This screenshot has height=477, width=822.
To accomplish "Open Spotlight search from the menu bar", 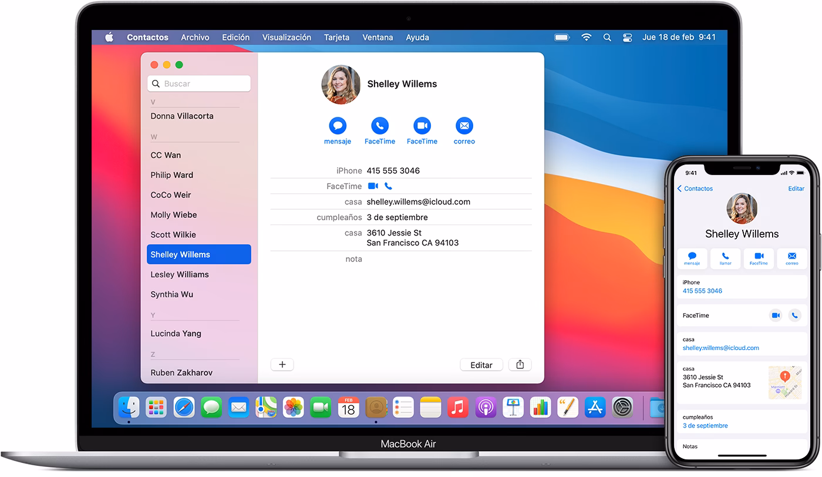I will click(607, 37).
